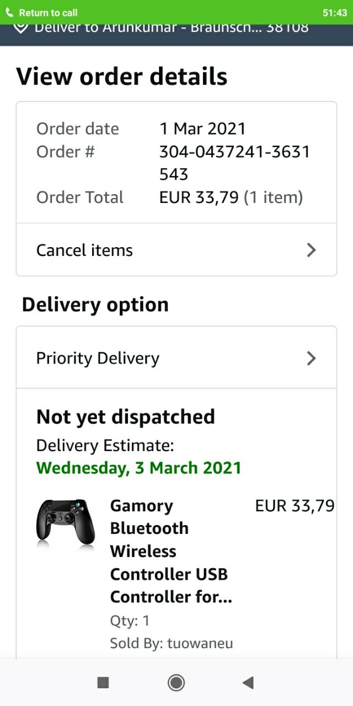Viewport: 353px width, 706px height.
Task: Open the Cancel items row
Action: coord(176,250)
